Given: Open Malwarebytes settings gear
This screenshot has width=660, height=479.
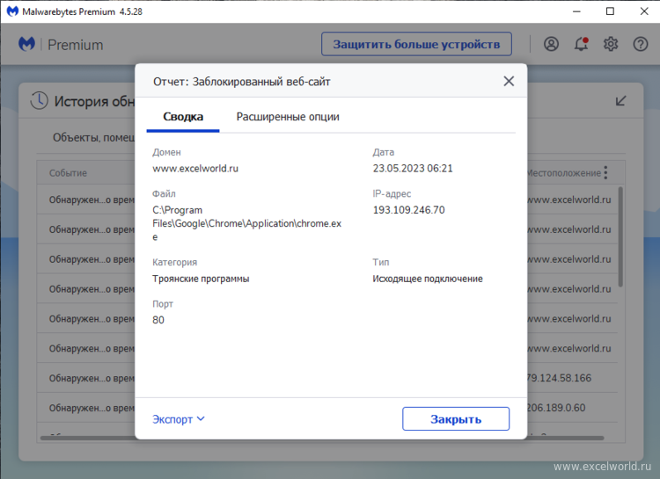Looking at the screenshot, I should [x=611, y=44].
